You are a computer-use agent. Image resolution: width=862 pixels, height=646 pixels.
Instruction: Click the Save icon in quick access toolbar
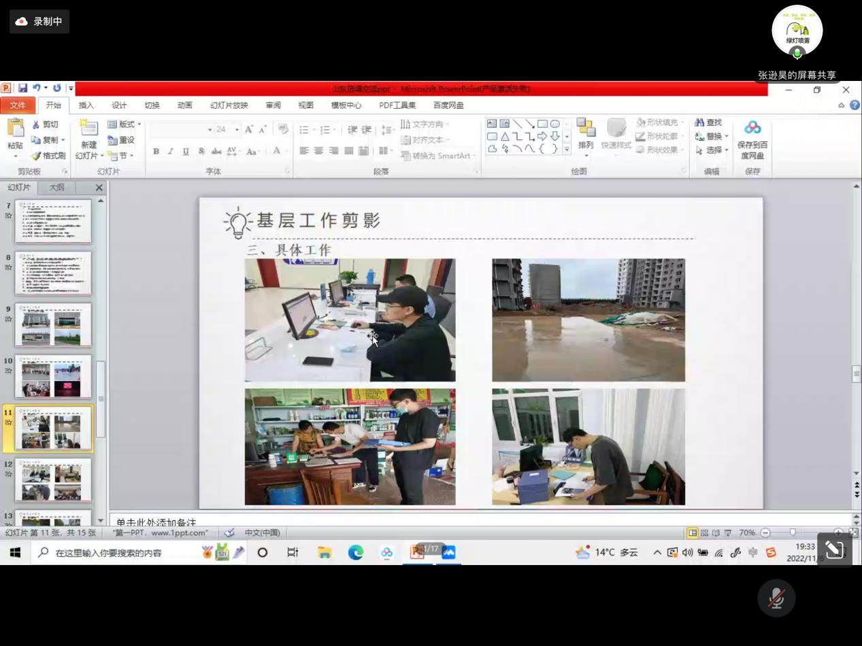click(23, 88)
